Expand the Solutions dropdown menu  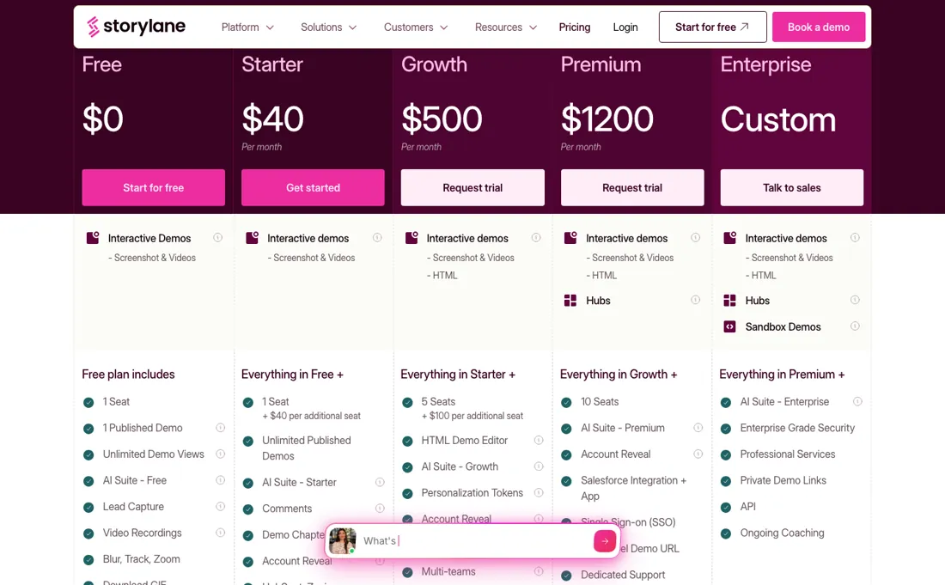[x=328, y=27]
